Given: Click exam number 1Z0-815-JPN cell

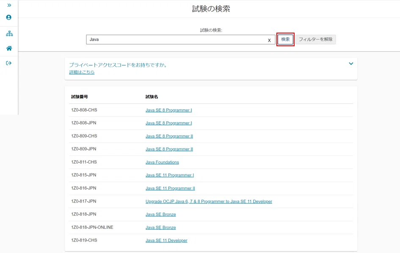Looking at the screenshot, I should (84, 175).
